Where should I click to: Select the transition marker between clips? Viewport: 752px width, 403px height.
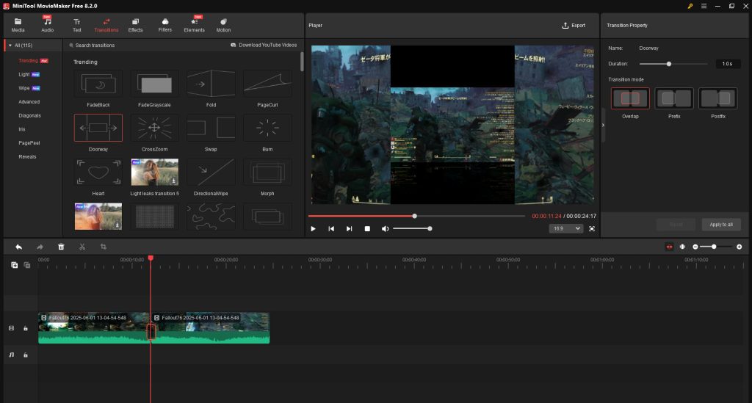151,332
